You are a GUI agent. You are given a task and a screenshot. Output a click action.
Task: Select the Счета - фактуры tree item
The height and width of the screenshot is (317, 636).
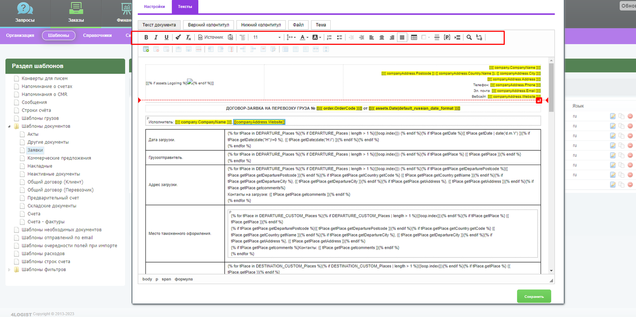coord(46,222)
